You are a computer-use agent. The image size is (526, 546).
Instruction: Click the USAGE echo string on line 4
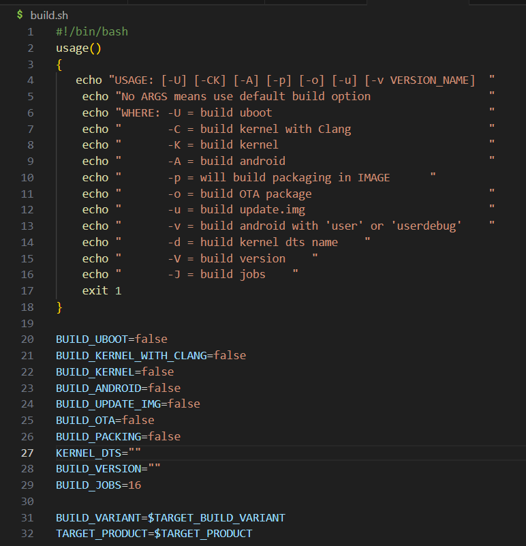click(301, 80)
